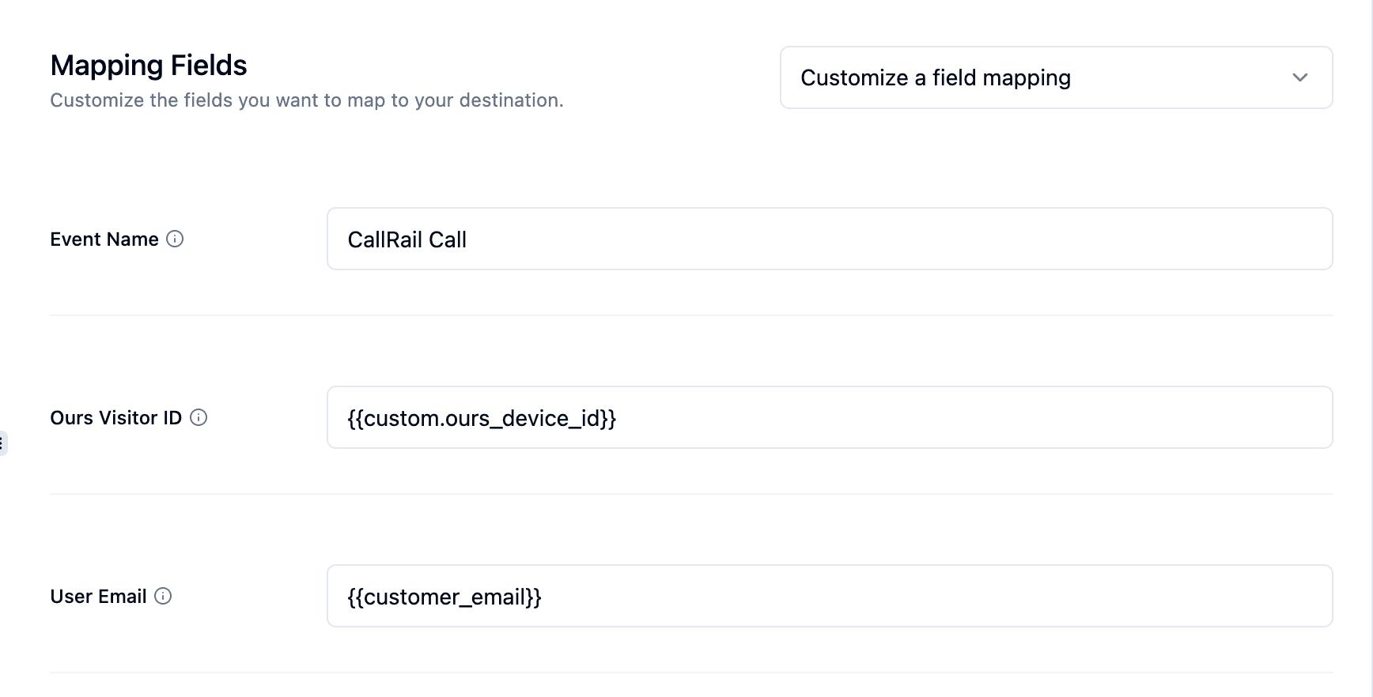Click the divider line below Ours Visitor ID row

[x=691, y=494]
